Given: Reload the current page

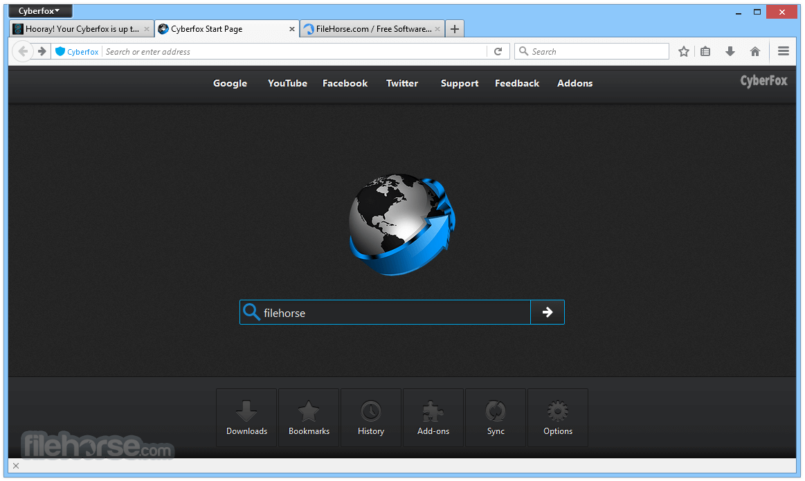Looking at the screenshot, I should click(498, 51).
